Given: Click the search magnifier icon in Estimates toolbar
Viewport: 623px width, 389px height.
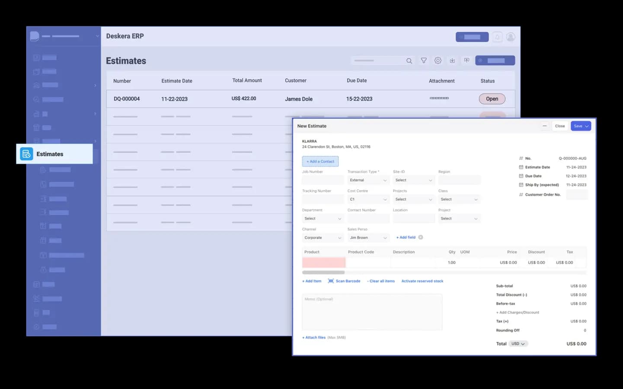Looking at the screenshot, I should click(409, 61).
